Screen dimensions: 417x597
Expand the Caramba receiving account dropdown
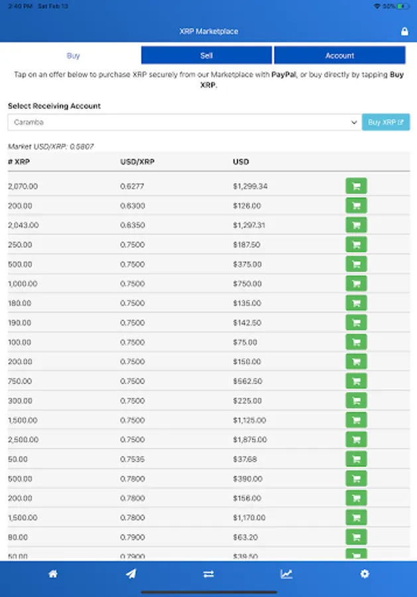184,122
